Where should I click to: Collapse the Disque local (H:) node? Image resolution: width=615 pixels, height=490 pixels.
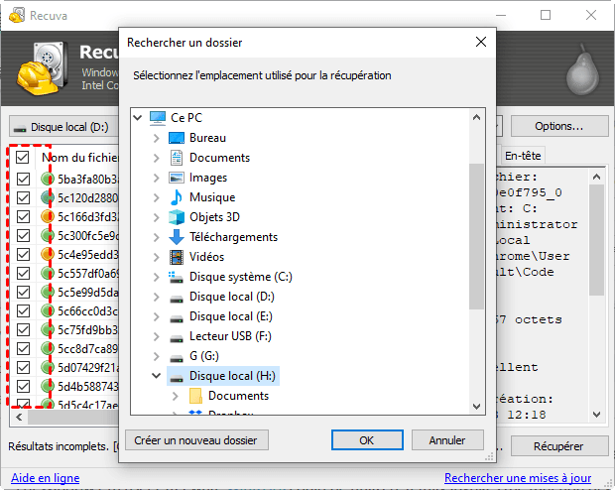click(156, 376)
